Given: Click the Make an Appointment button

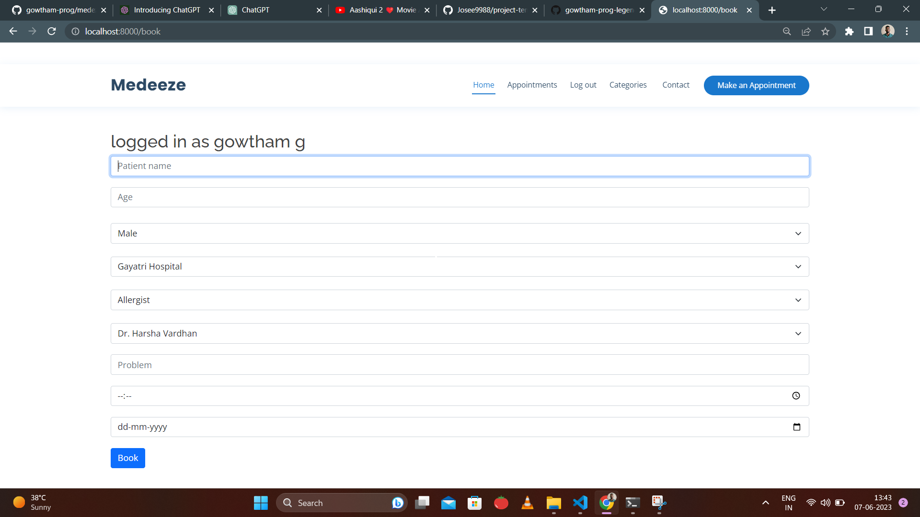Looking at the screenshot, I should pos(756,85).
